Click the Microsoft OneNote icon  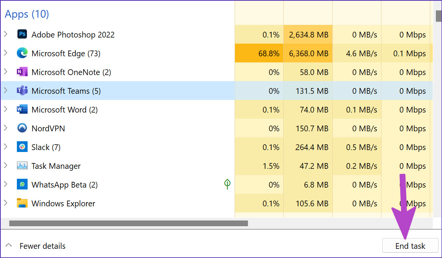[x=22, y=72]
